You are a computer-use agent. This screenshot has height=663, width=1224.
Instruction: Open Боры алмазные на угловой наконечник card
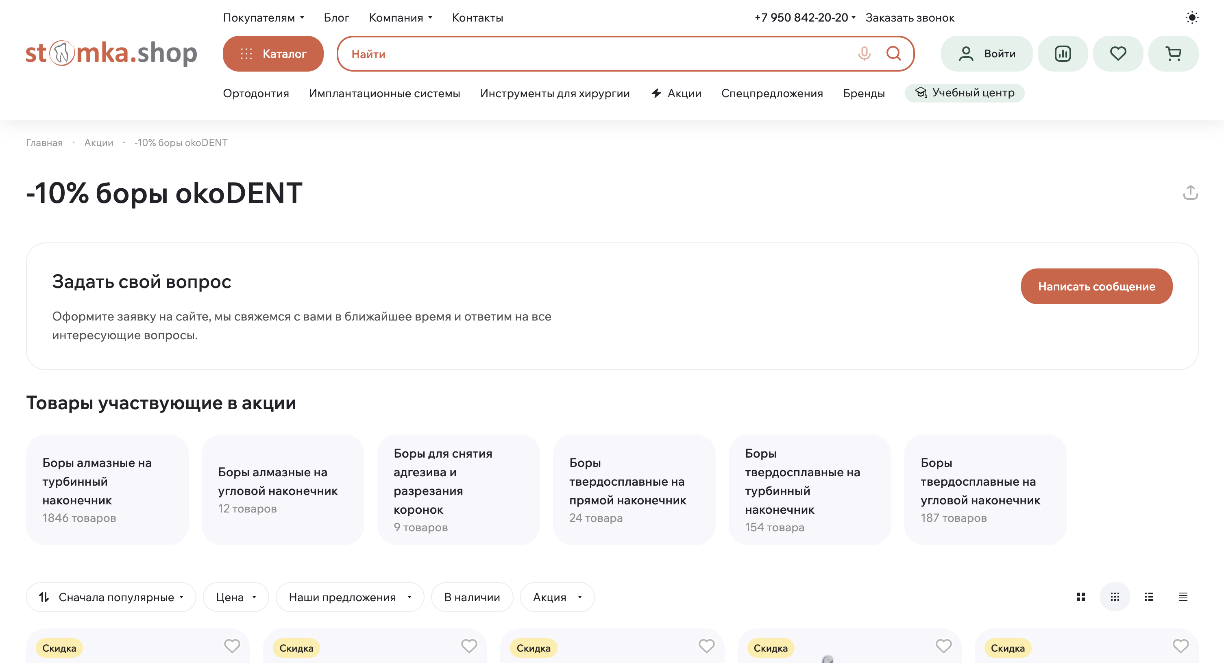pos(283,490)
